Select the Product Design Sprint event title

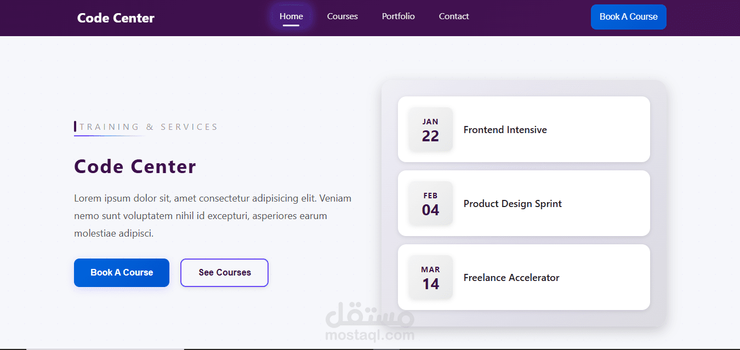pyautogui.click(x=513, y=204)
